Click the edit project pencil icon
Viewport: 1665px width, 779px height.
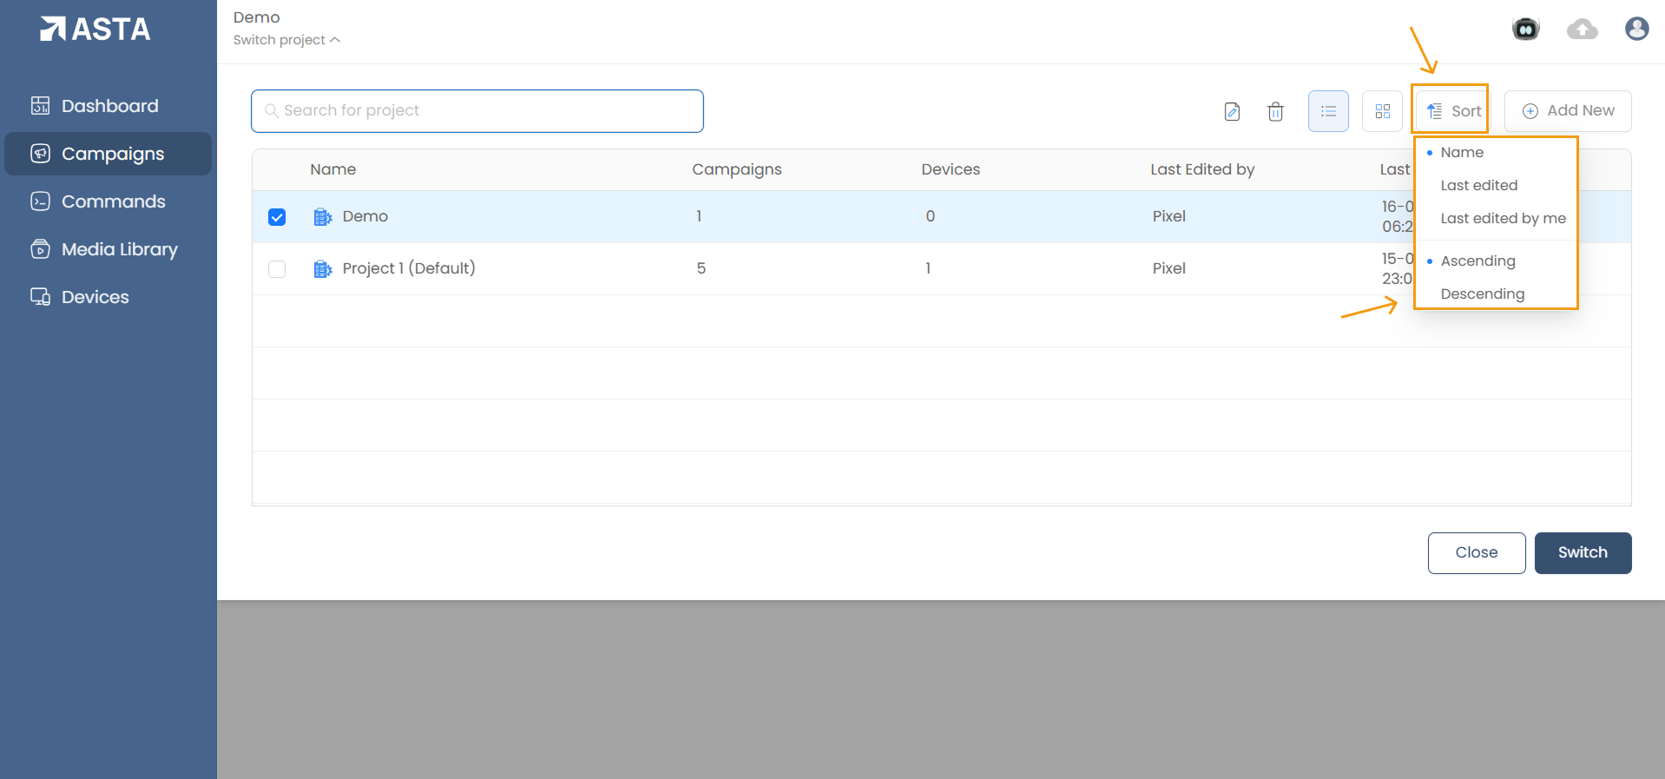click(1232, 111)
